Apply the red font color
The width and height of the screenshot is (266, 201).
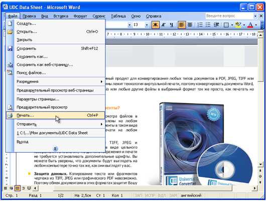[x=250, y=25]
